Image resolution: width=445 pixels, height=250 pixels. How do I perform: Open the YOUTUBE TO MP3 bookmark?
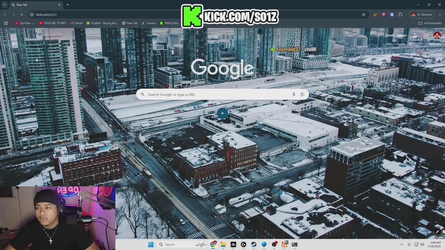[x=52, y=23]
